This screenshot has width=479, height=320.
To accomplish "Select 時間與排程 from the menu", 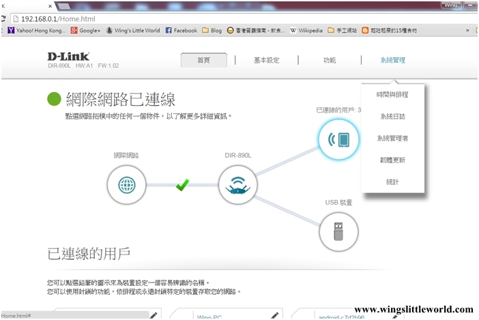I will point(392,94).
